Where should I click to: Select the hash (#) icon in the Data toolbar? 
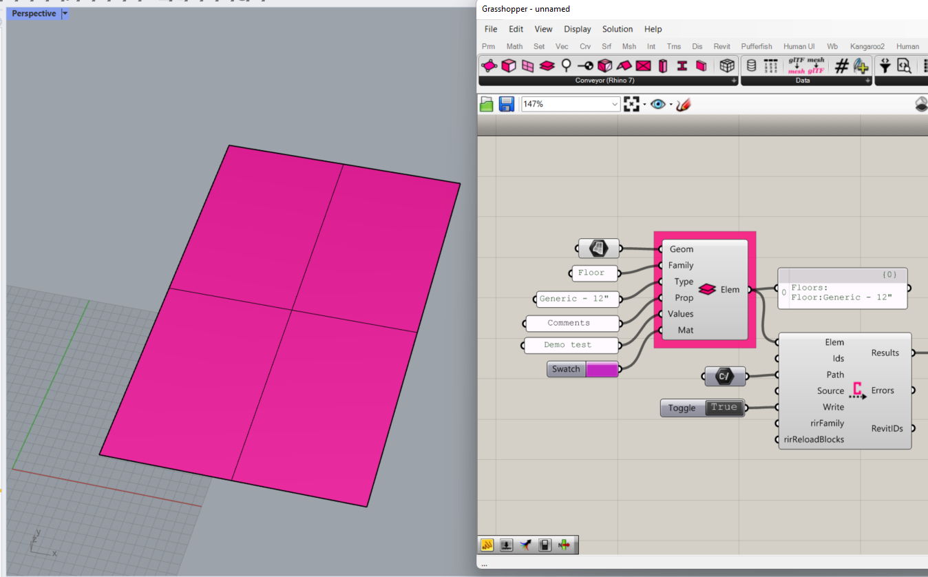(x=841, y=66)
